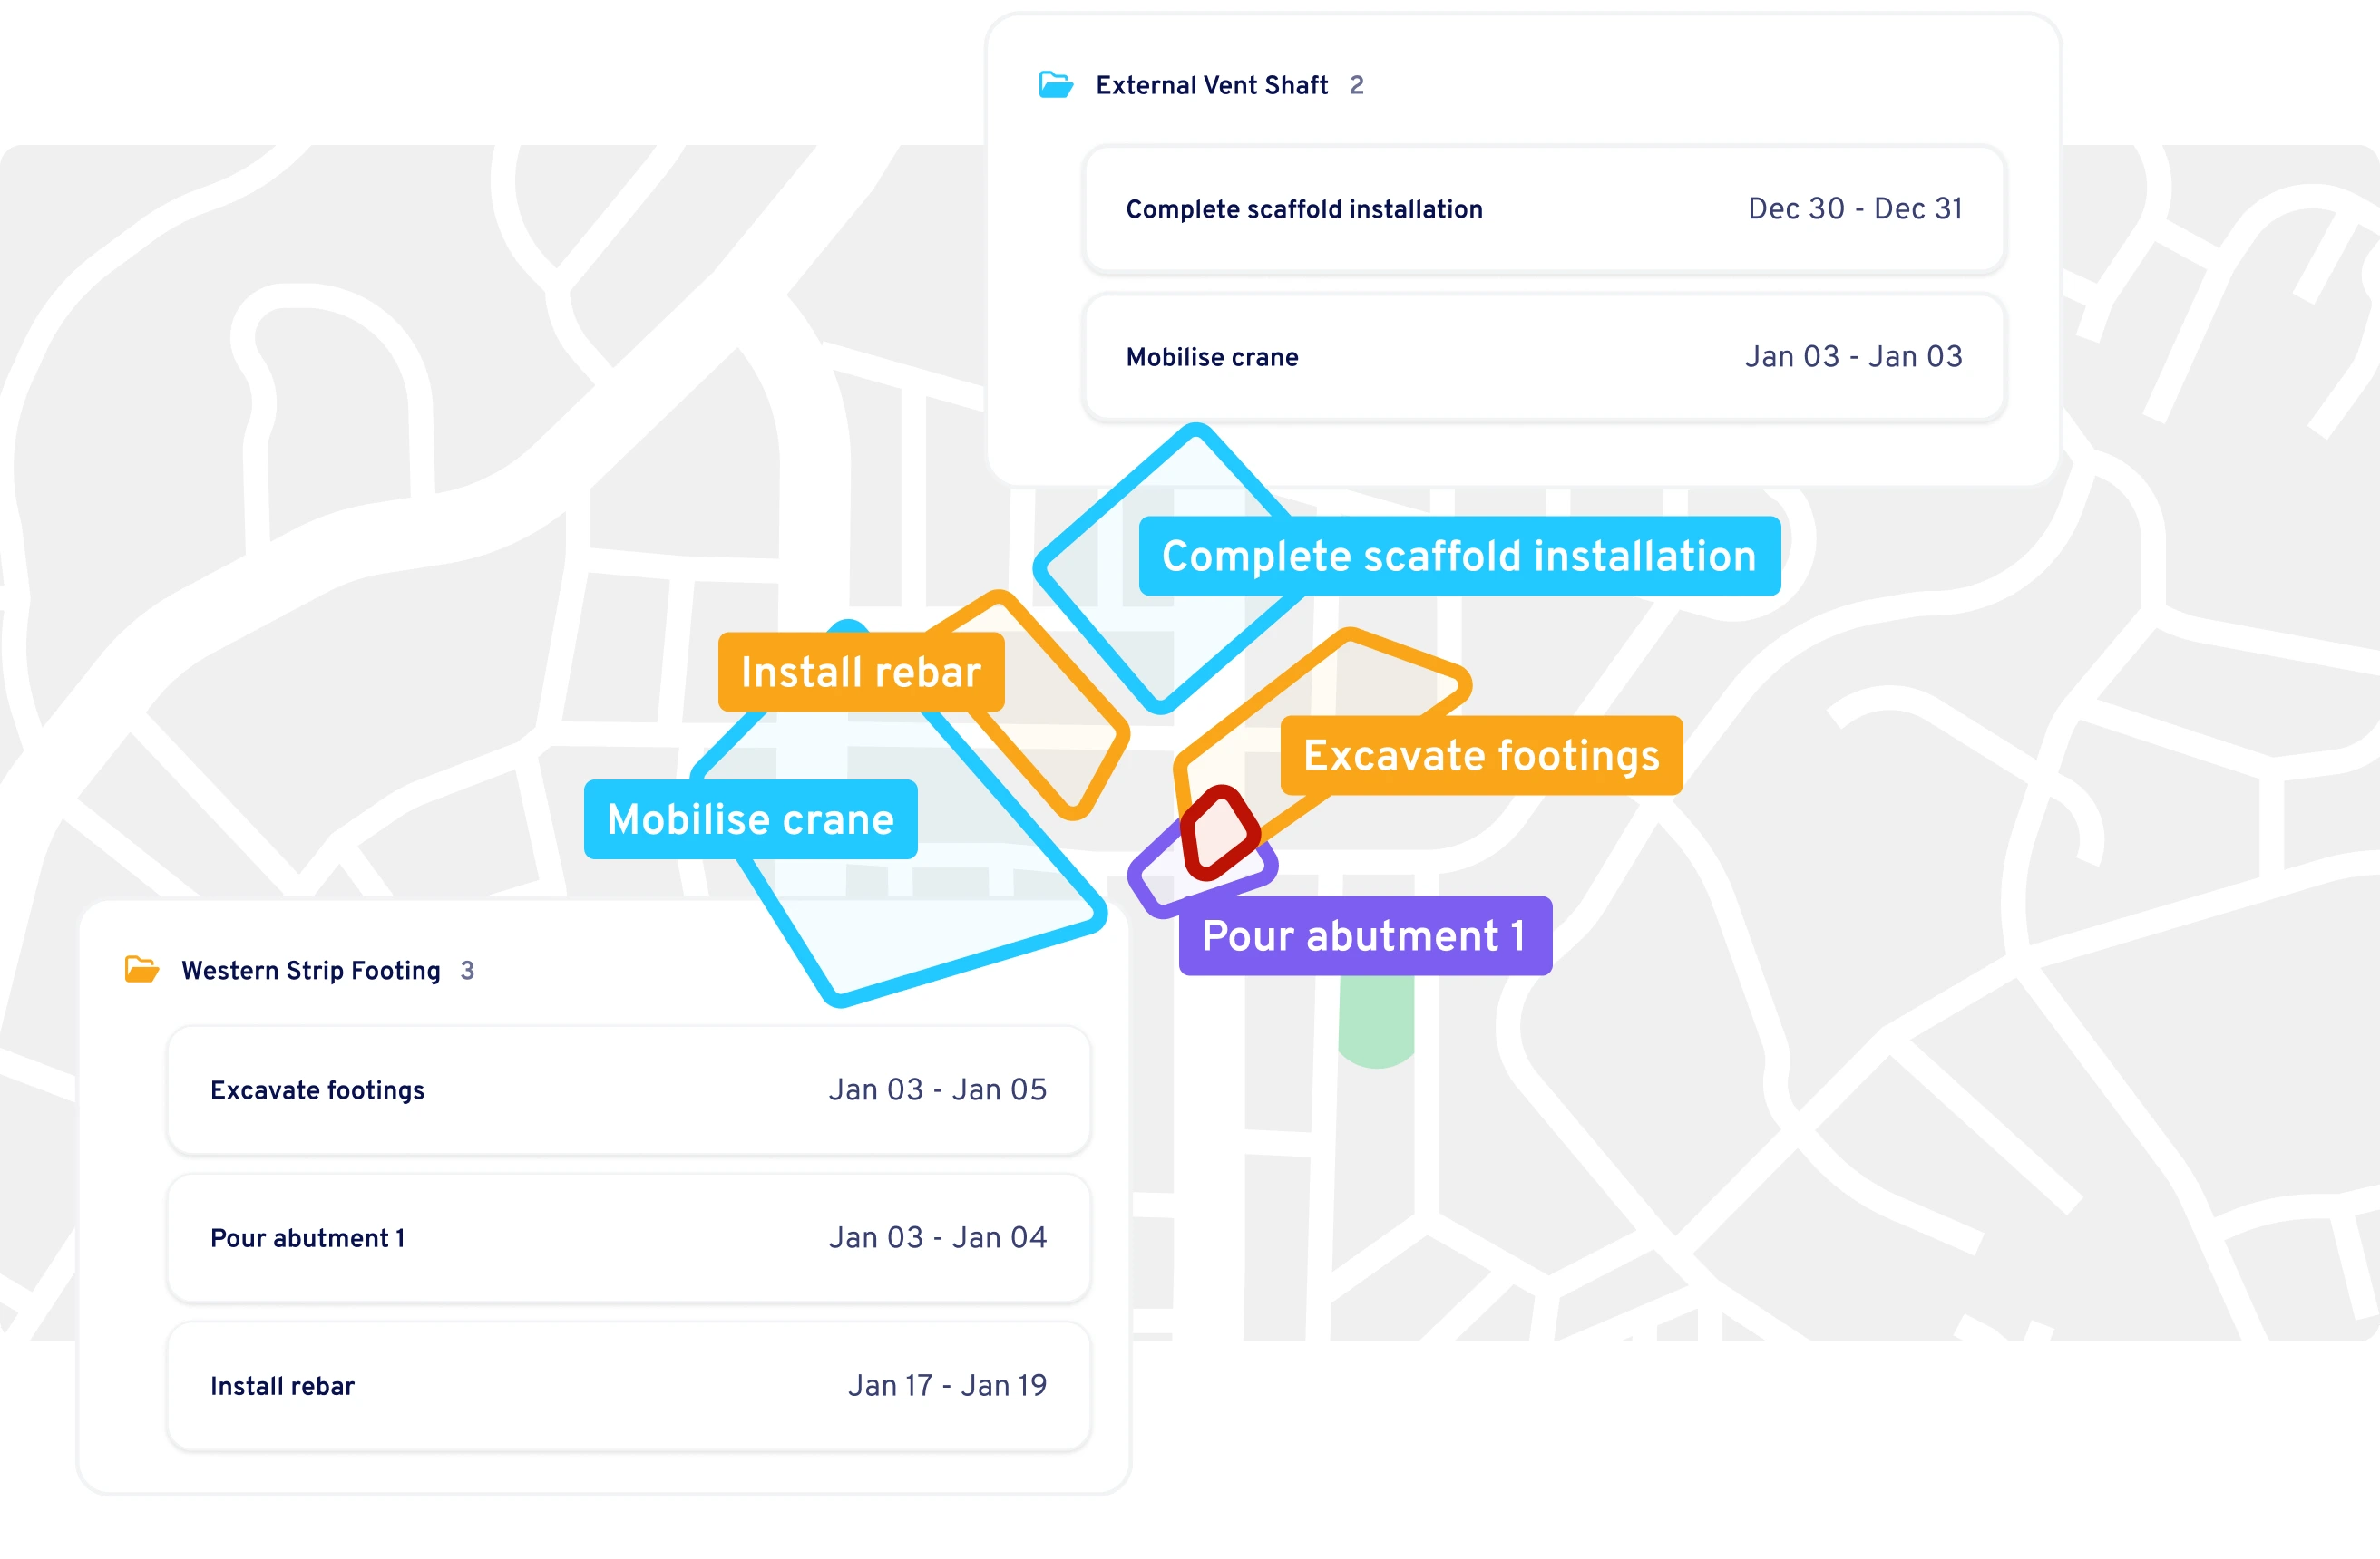
Task: Click the Mobilise crane blue map label
Action: (750, 819)
